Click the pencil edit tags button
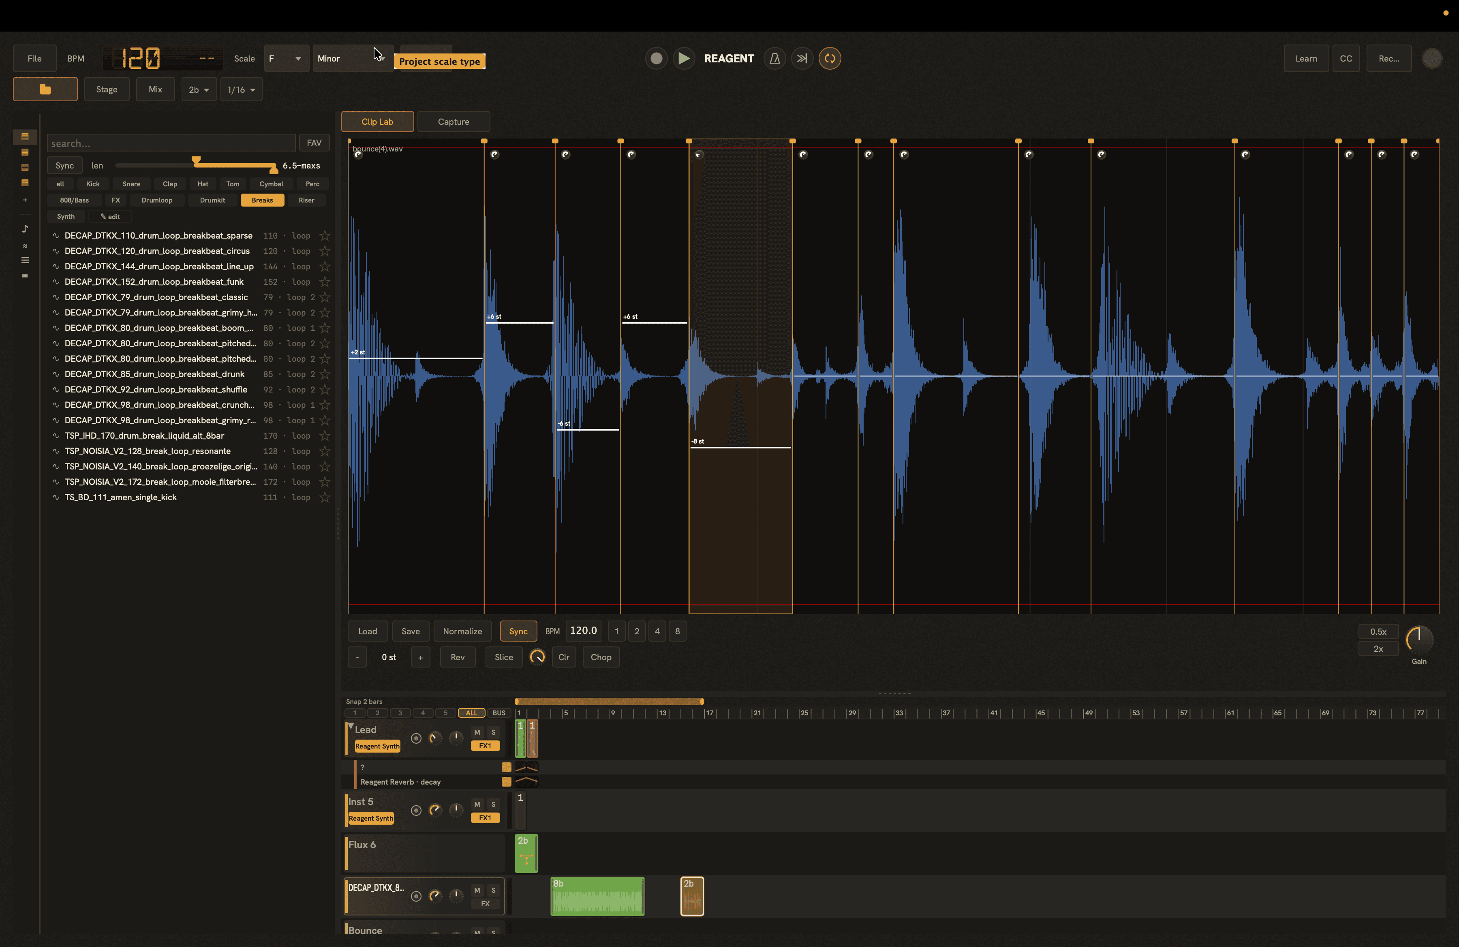The image size is (1459, 947). (x=110, y=216)
